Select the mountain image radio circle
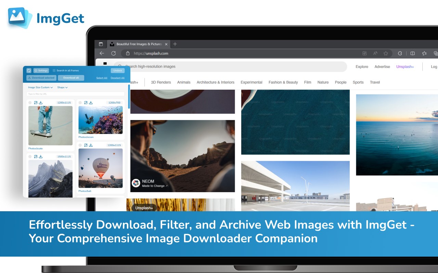 pos(30,157)
